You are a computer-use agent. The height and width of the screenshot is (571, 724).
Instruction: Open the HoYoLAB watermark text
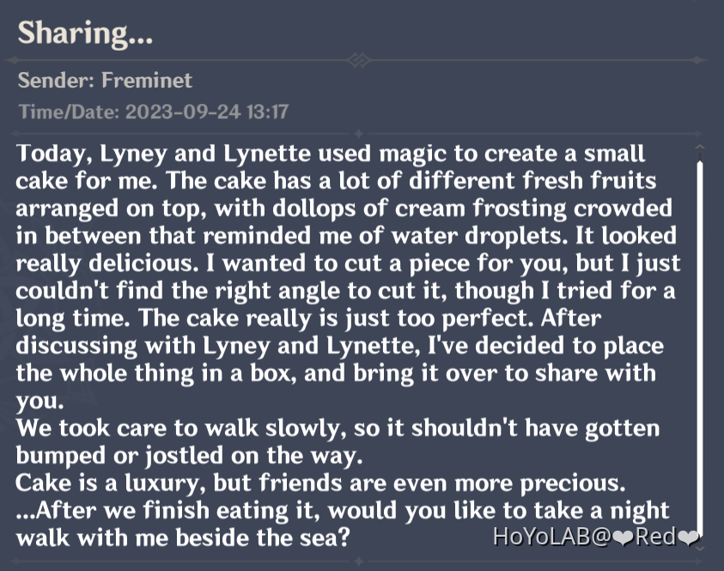point(551,538)
